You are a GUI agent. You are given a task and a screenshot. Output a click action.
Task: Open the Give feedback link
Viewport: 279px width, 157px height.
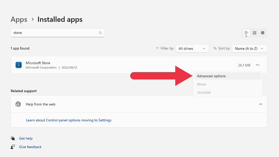[x=30, y=147]
